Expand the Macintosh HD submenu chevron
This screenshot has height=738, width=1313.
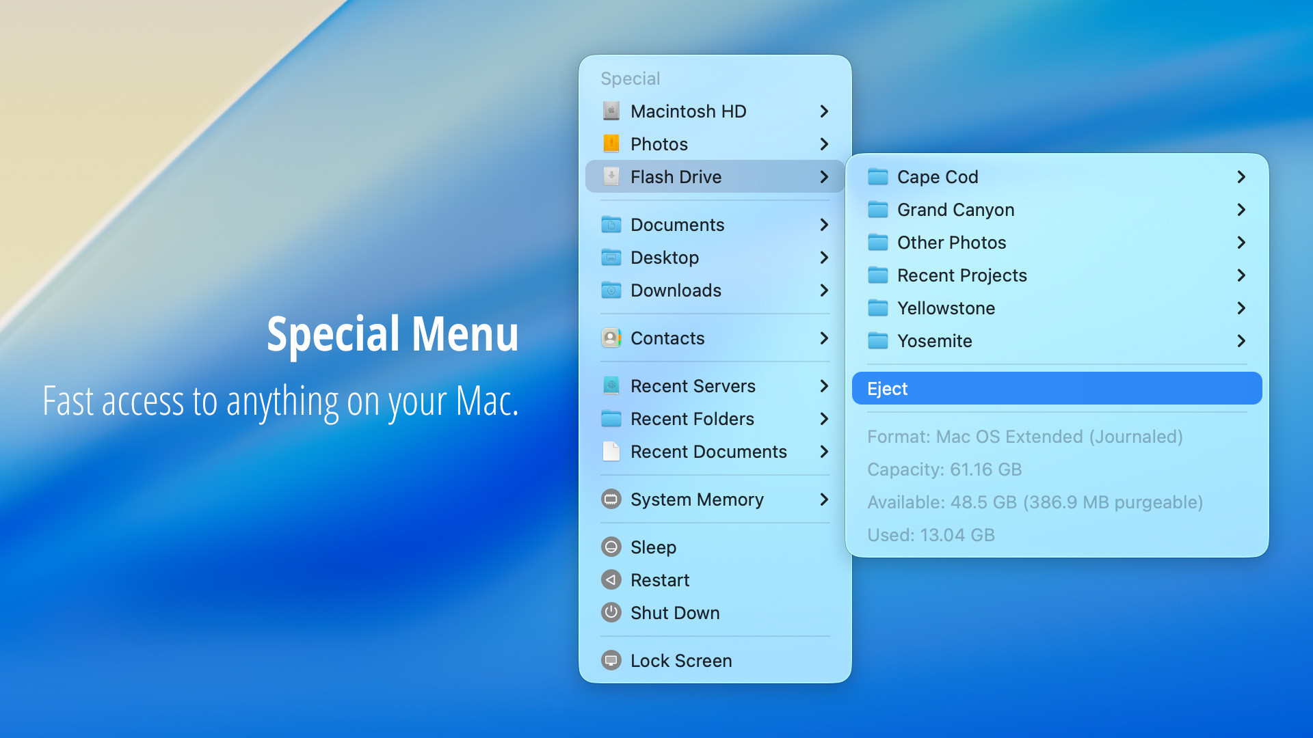[x=824, y=111]
